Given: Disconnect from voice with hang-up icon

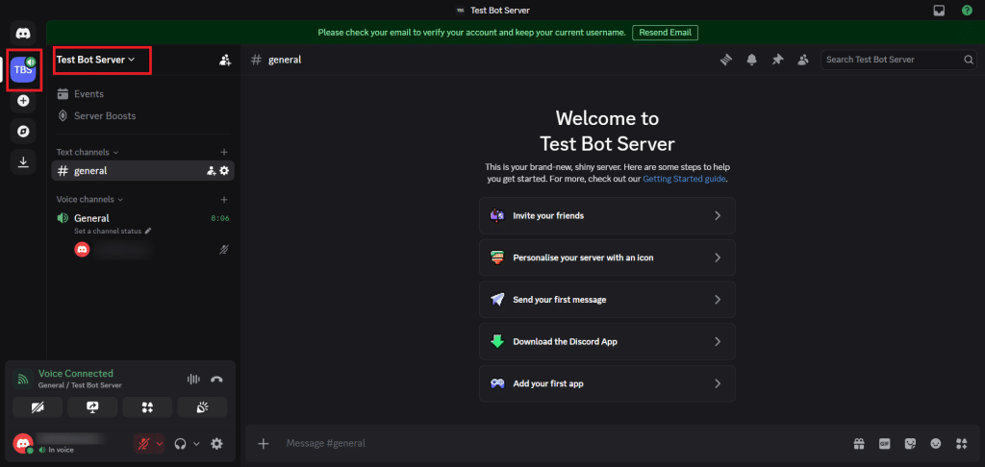Looking at the screenshot, I should click(x=216, y=380).
